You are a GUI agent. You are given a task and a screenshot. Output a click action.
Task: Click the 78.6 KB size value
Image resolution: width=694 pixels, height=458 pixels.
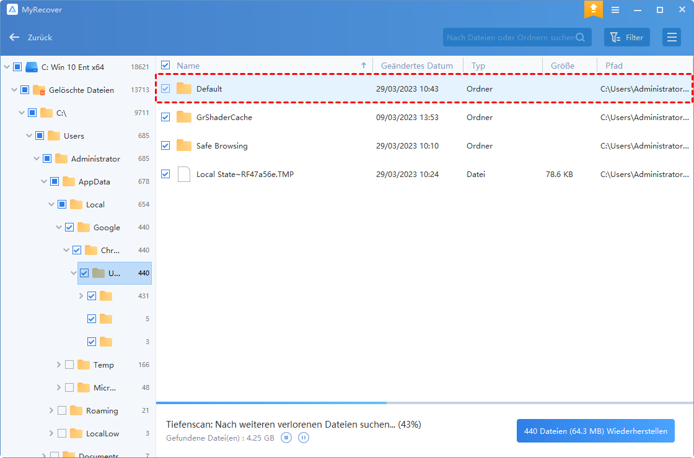click(559, 174)
